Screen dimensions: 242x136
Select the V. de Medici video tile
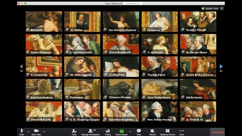click(x=160, y=44)
